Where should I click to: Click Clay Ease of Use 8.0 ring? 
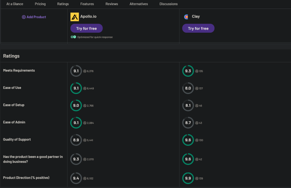(x=188, y=88)
